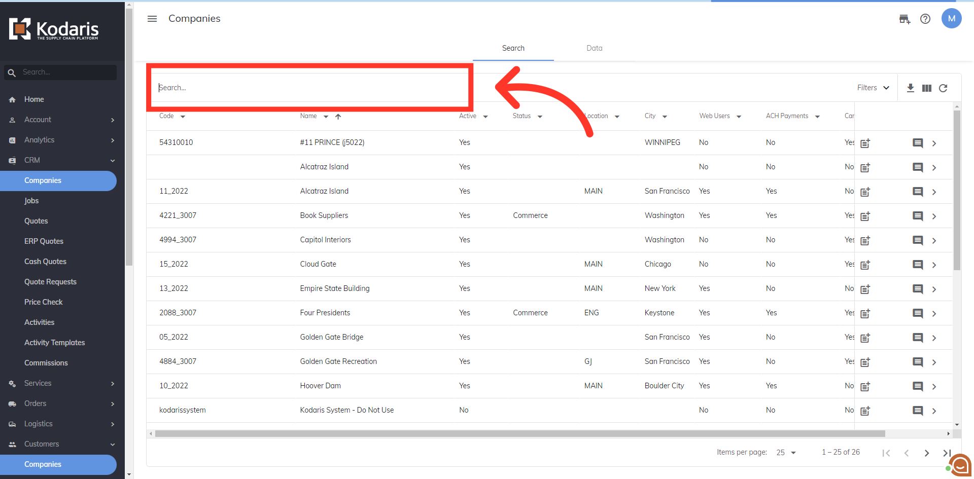974x479 pixels.
Task: Open the Status column dropdown arrow
Action: tap(540, 117)
